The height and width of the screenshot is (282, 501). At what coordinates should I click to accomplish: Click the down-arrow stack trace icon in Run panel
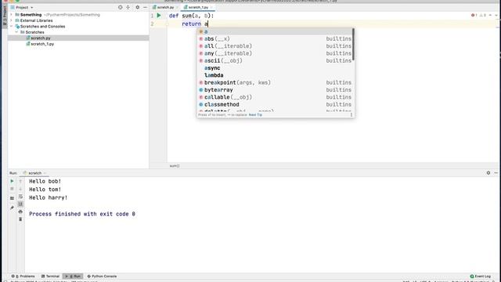pyautogui.click(x=20, y=189)
